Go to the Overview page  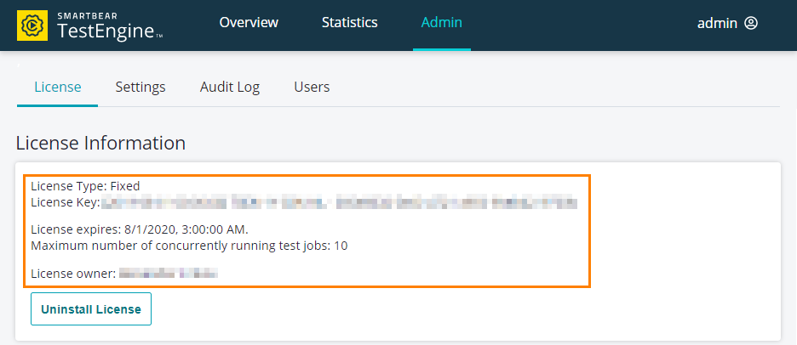(249, 22)
